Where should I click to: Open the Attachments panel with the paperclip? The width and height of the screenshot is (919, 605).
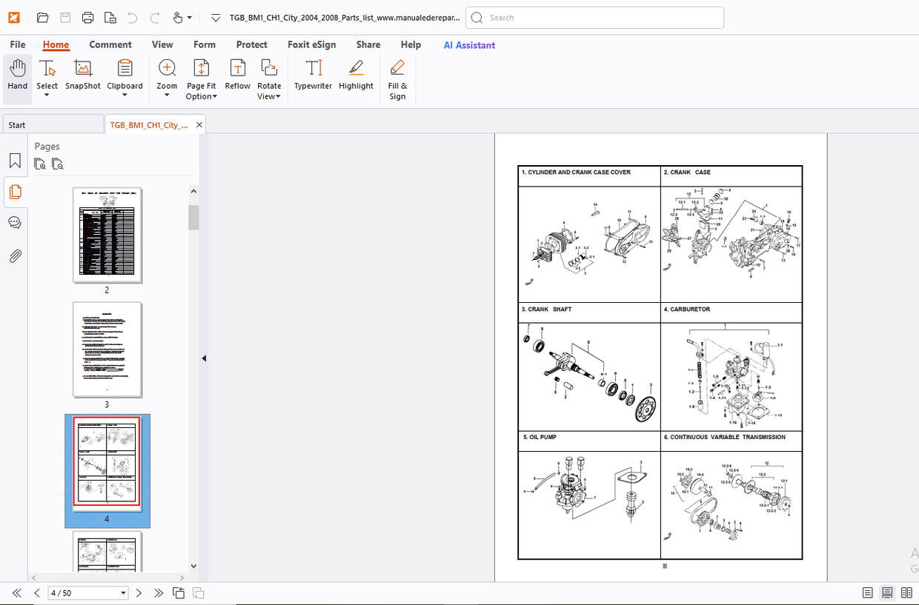point(15,256)
